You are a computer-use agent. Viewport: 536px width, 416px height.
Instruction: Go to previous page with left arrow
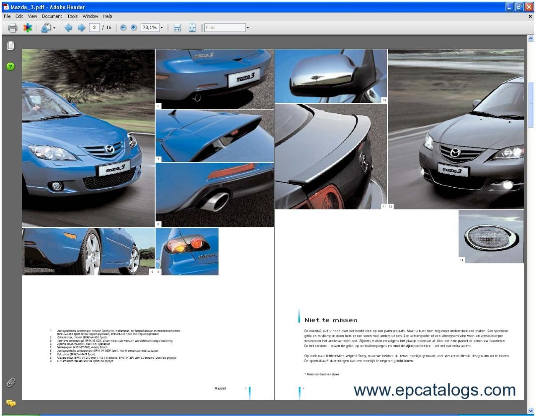(68, 28)
